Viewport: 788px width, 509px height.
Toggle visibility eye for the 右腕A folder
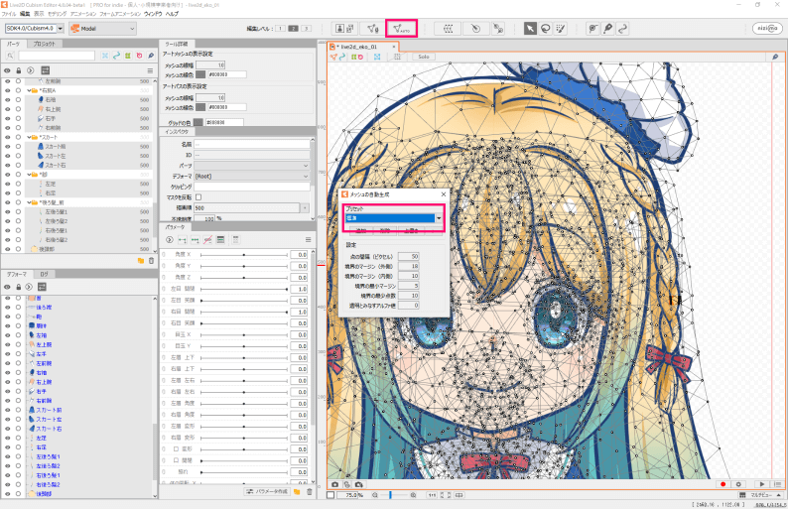[7, 90]
